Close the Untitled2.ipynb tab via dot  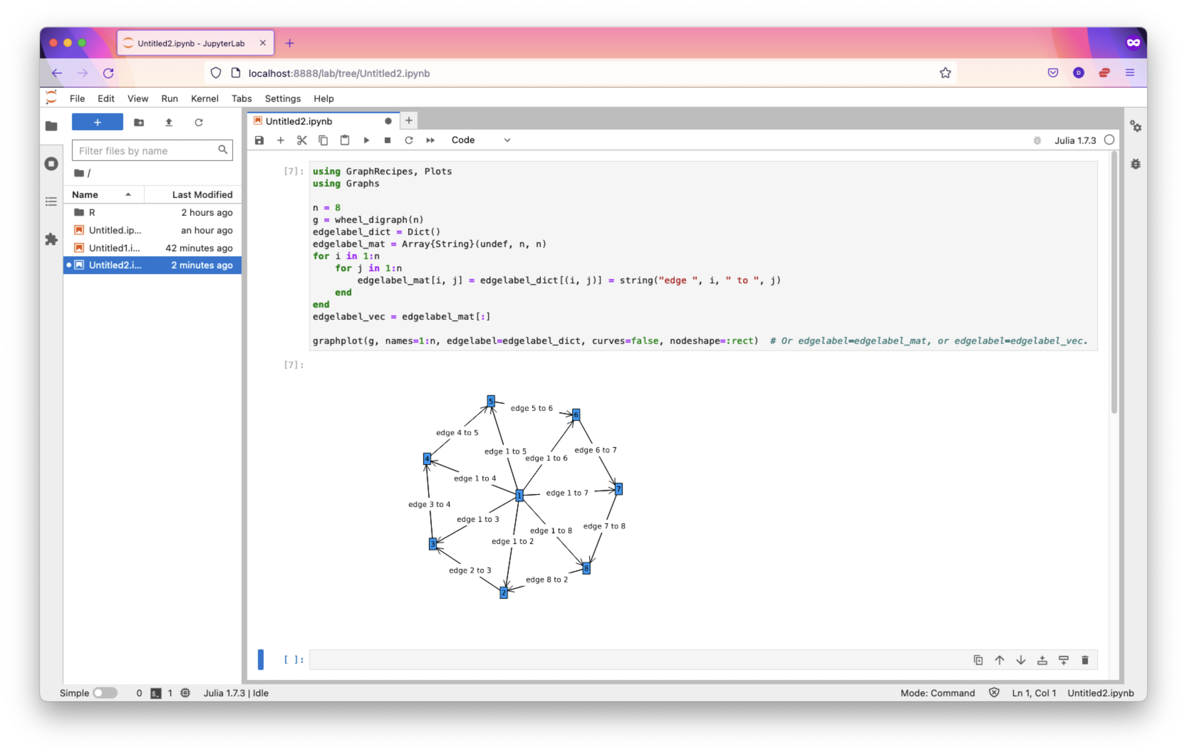pos(388,121)
